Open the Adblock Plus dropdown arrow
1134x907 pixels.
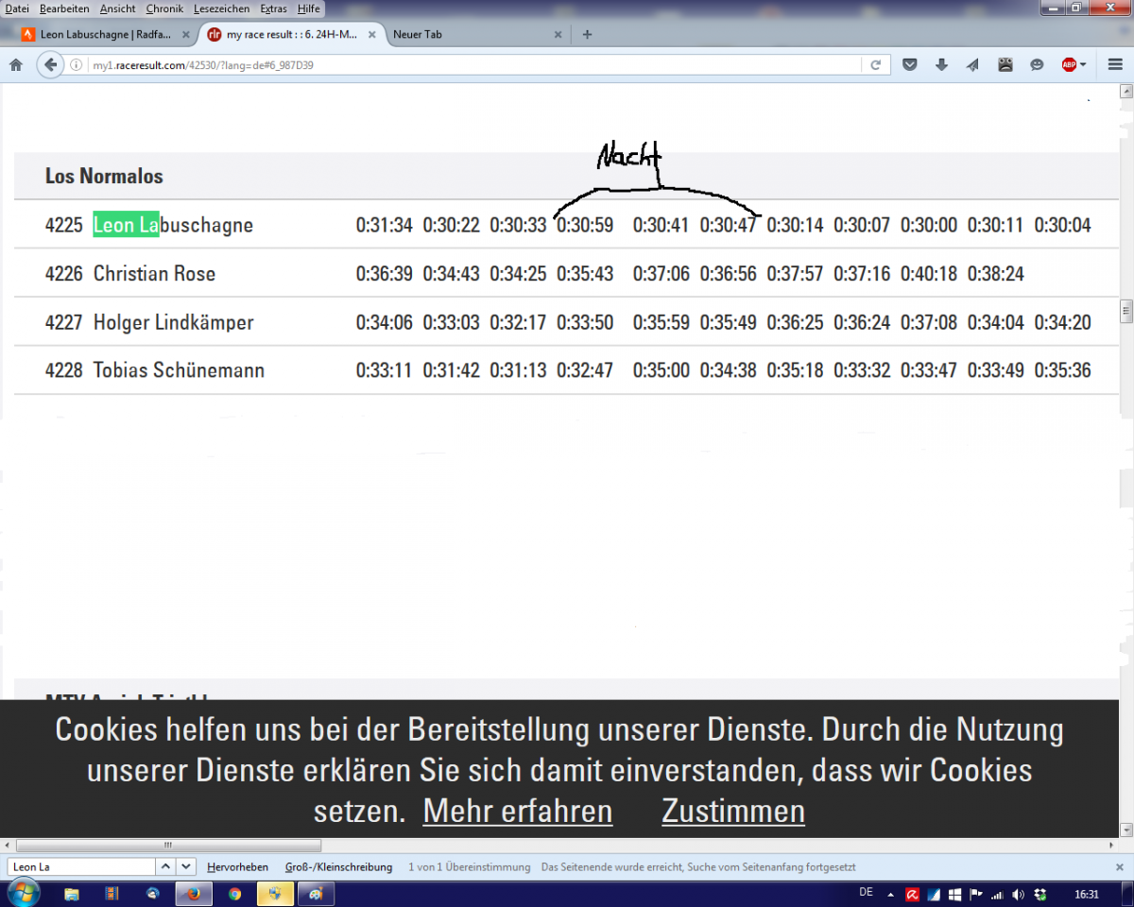[1083, 65]
